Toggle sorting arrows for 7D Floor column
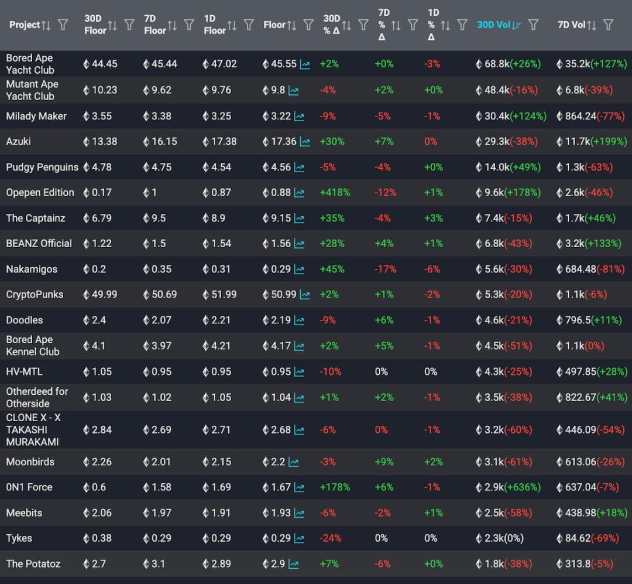This screenshot has width=632, height=584. 172,25
